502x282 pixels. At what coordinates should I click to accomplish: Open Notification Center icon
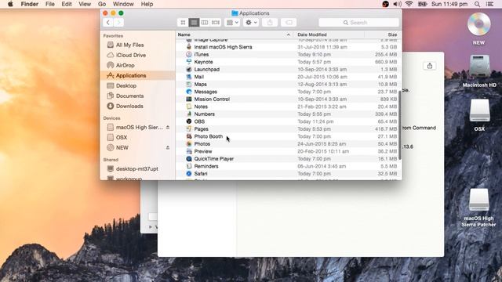[x=489, y=4]
